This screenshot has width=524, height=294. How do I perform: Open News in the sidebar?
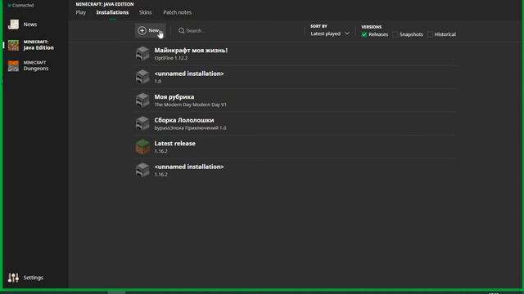[30, 24]
